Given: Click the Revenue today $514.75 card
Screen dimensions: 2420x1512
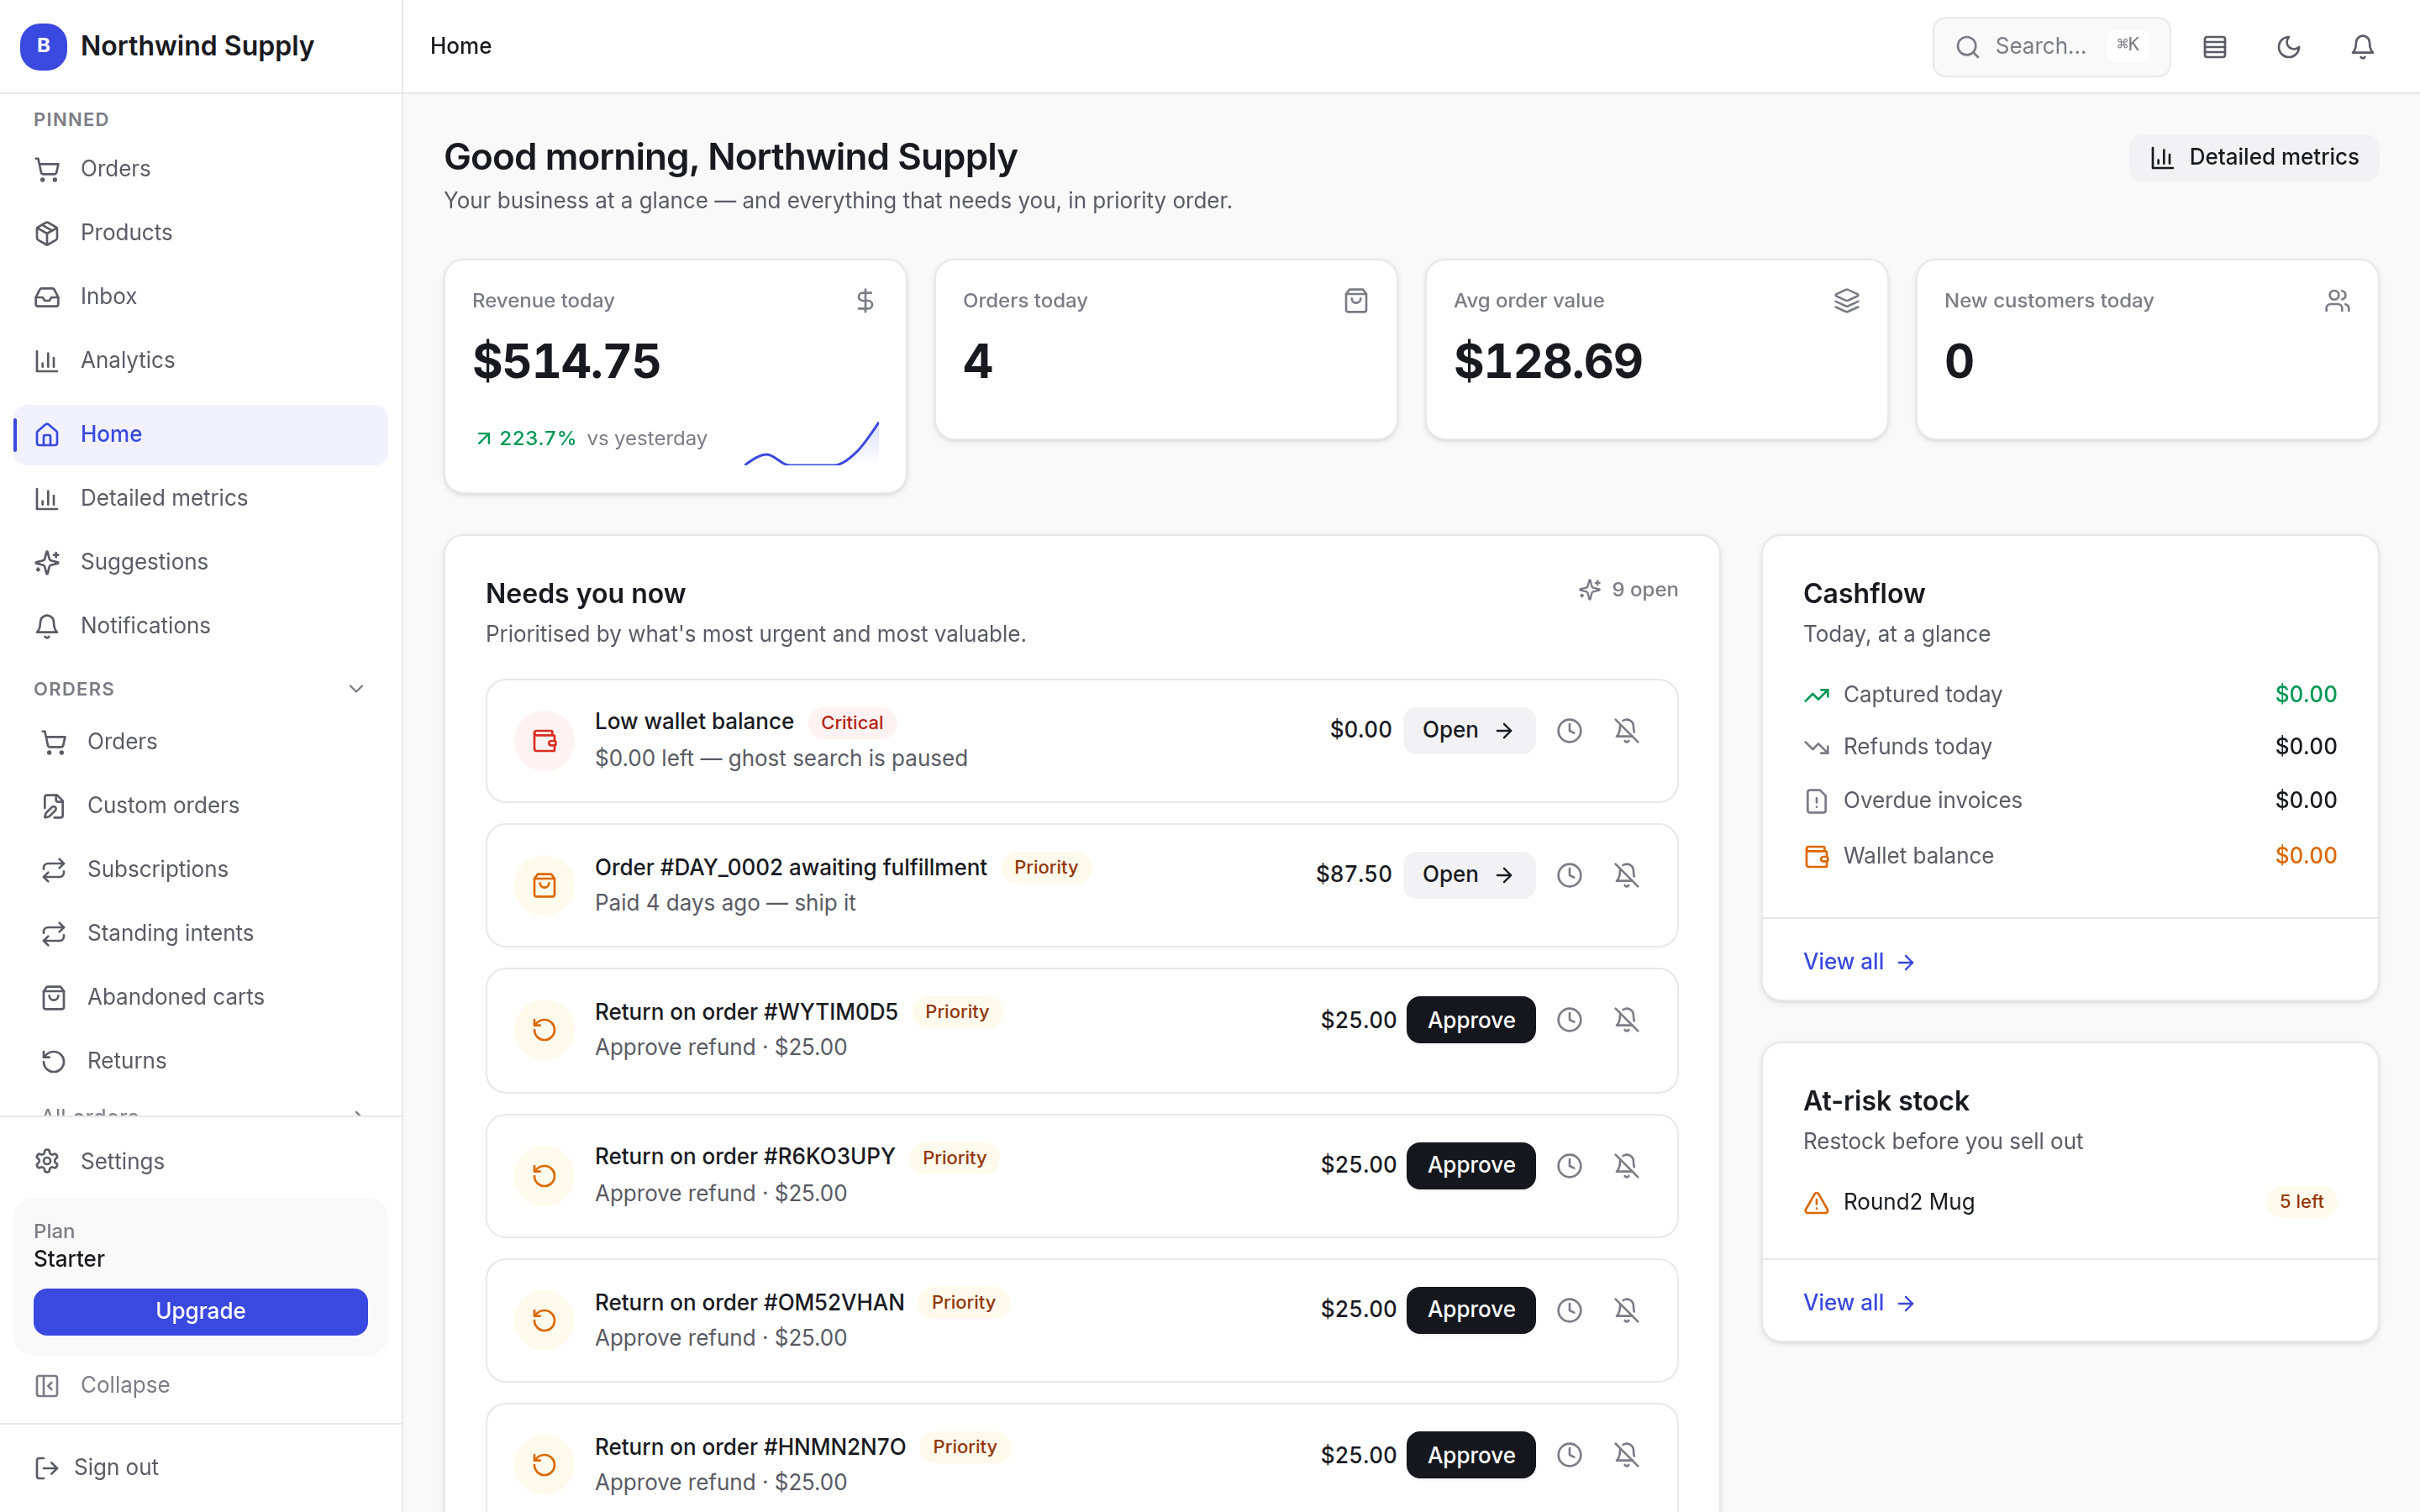Looking at the screenshot, I should click(676, 376).
